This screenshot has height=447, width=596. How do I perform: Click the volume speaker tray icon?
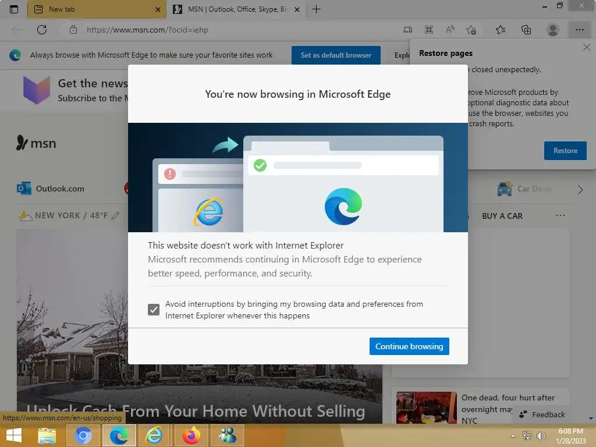(x=541, y=435)
